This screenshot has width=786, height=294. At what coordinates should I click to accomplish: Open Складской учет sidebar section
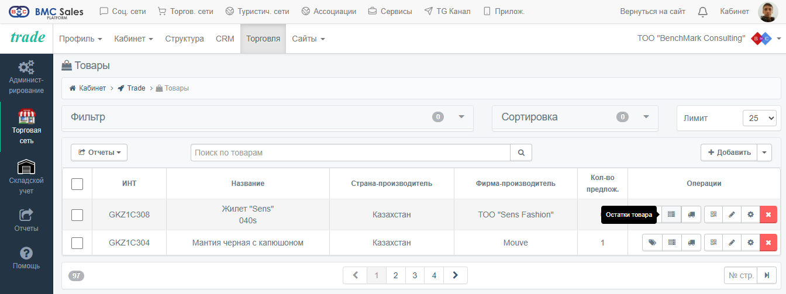point(26,177)
